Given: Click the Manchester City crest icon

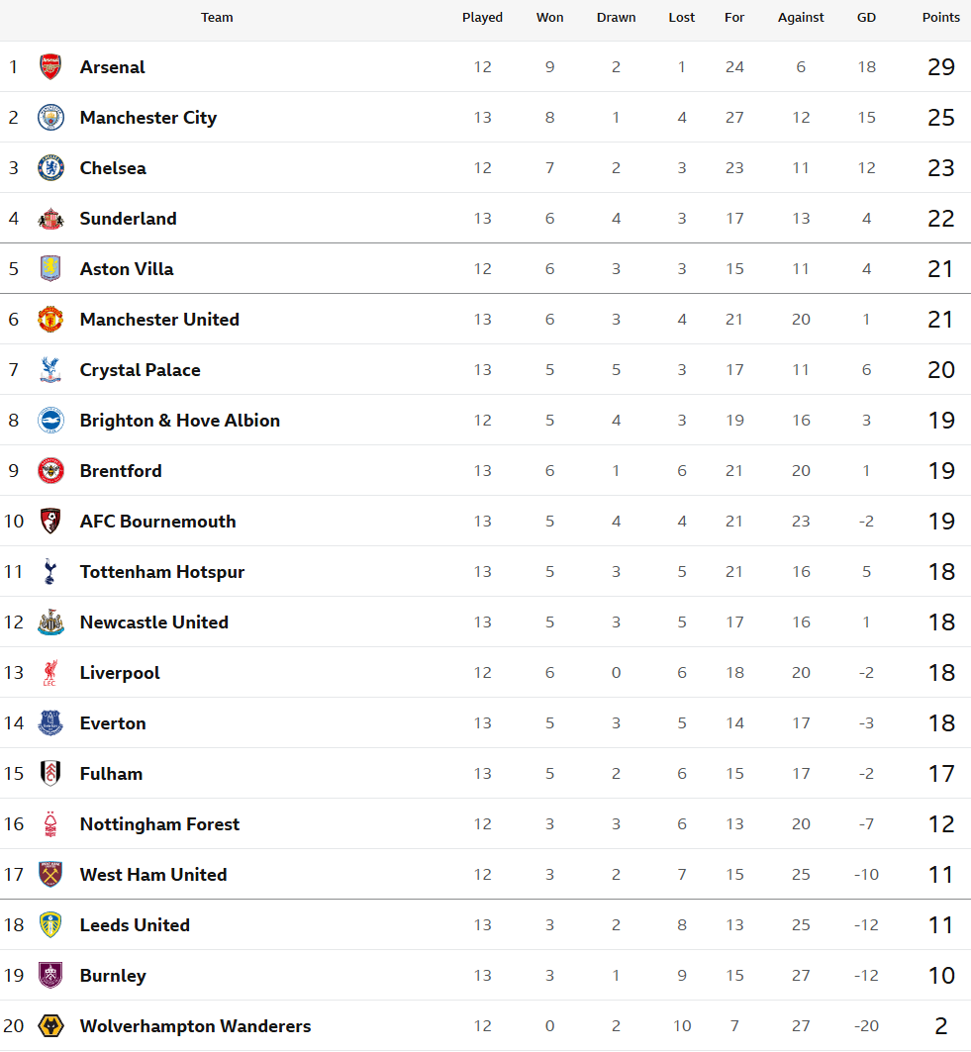Looking at the screenshot, I should coord(50,118).
